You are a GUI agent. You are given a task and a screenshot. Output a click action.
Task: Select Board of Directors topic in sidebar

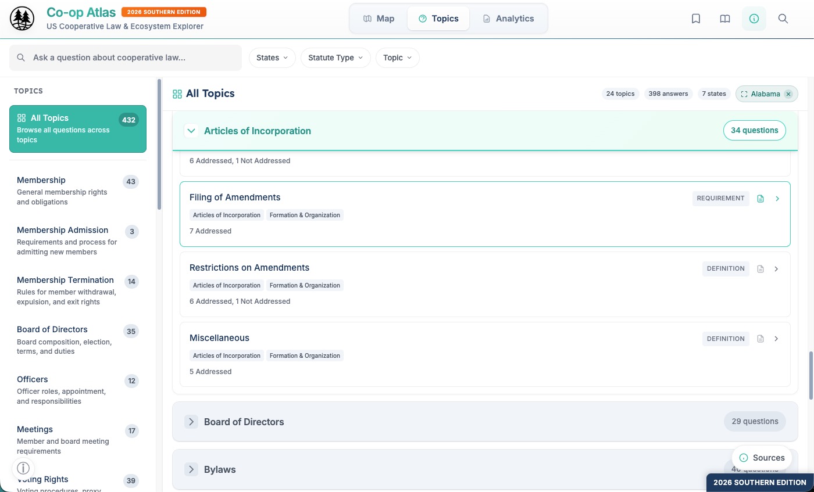pos(78,340)
